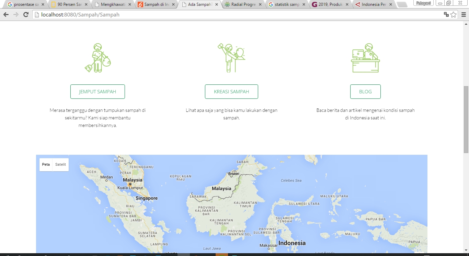469x256 pixels.
Task: Click the KREASI SAMPAH button
Action: point(231,92)
